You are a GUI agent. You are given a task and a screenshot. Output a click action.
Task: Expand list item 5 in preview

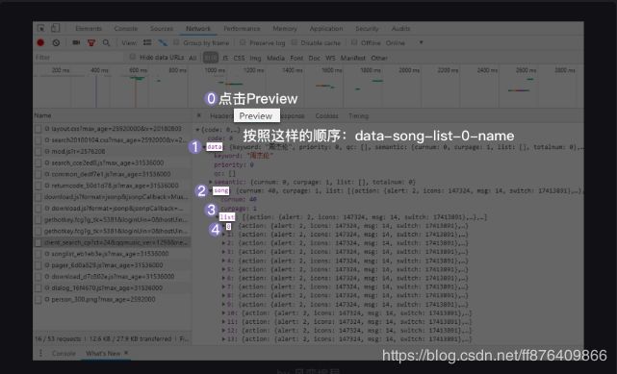[223, 269]
